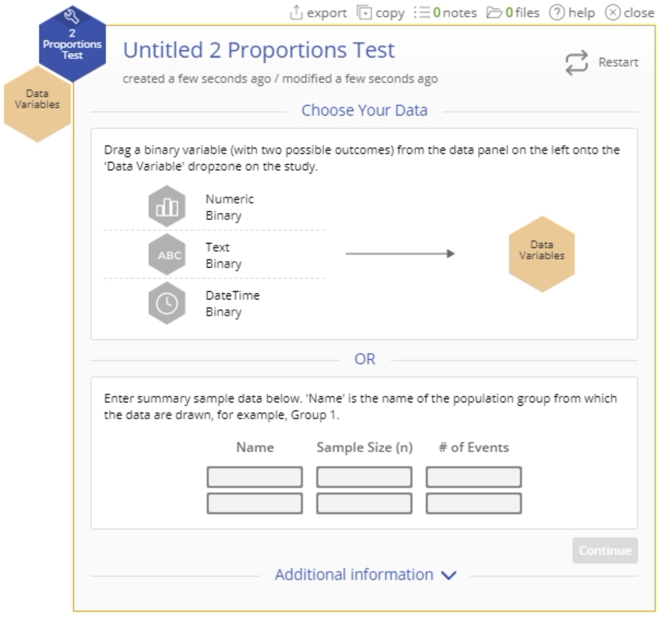Click the second row Name field

255,503
